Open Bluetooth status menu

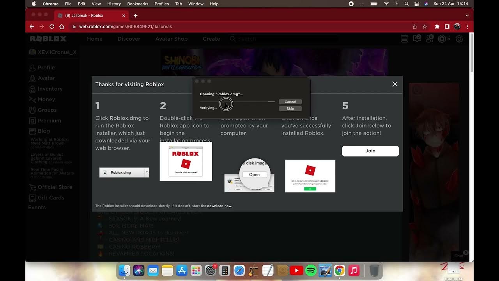tap(397, 4)
